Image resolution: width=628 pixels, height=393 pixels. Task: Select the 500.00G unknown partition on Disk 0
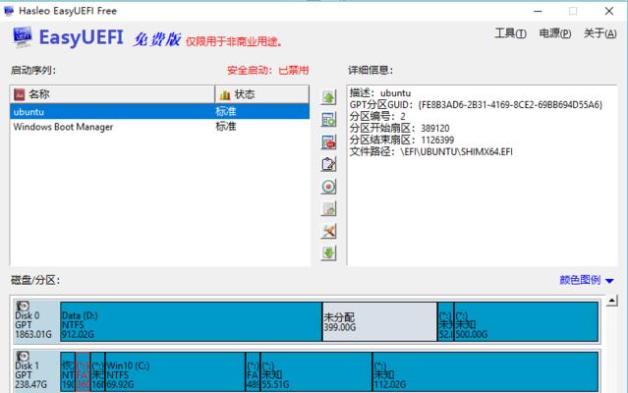(526, 321)
